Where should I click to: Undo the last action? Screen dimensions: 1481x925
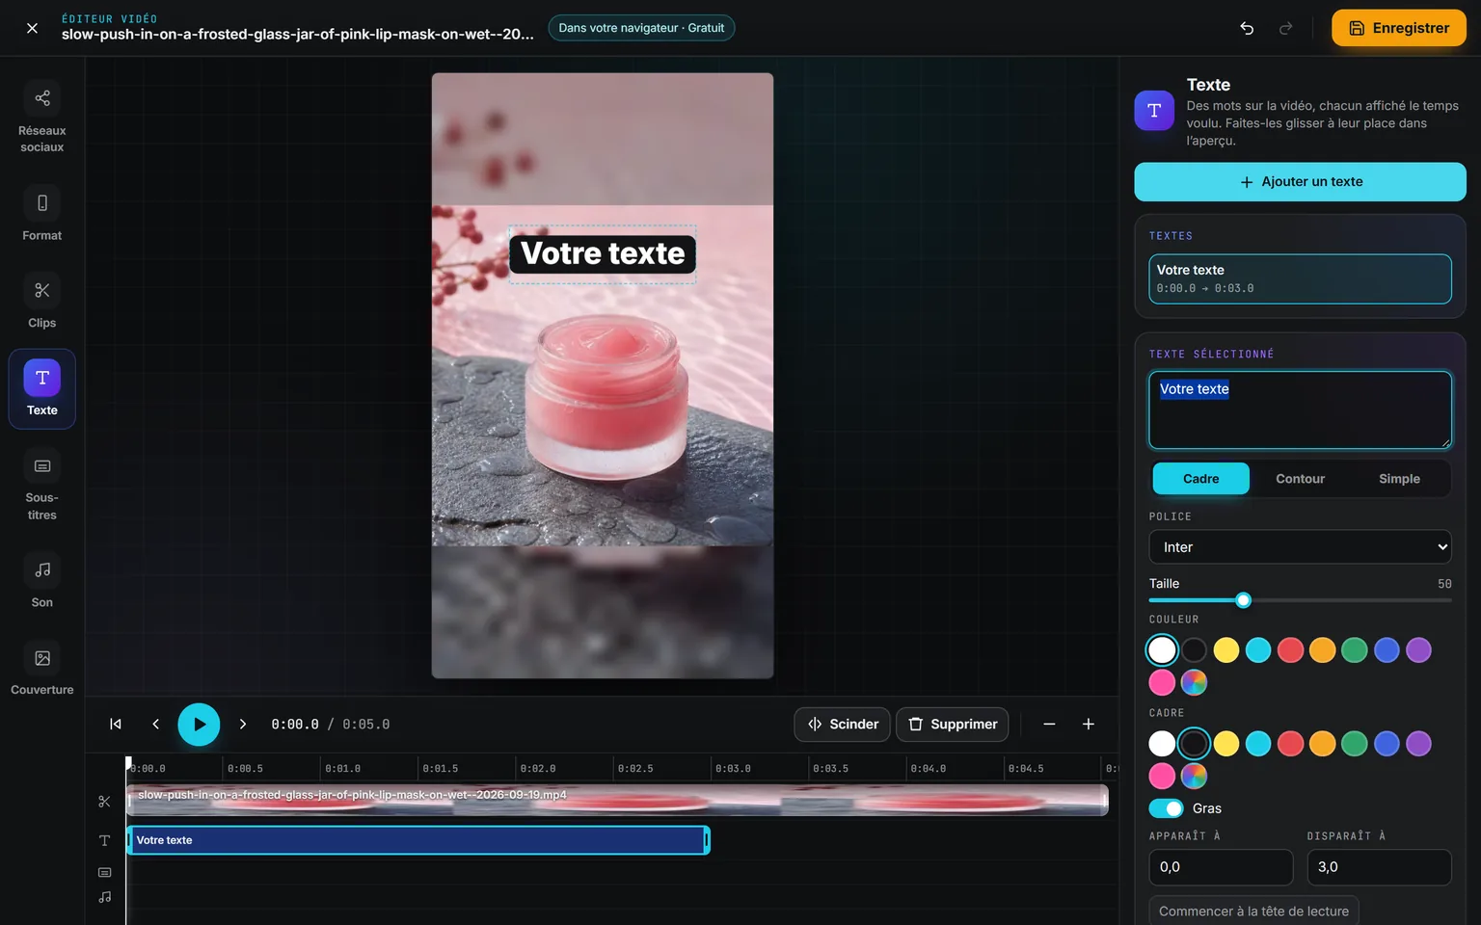point(1247,28)
